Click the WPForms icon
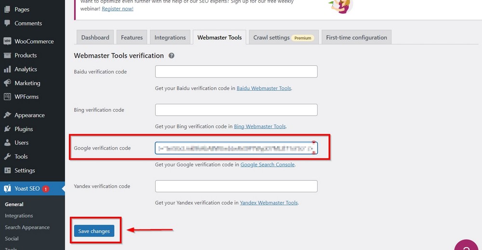Viewport: 482px width, 250px height. click(7, 97)
